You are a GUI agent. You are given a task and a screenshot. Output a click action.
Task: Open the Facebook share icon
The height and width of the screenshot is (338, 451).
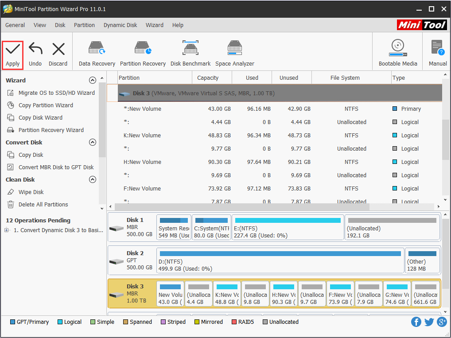pos(416,322)
